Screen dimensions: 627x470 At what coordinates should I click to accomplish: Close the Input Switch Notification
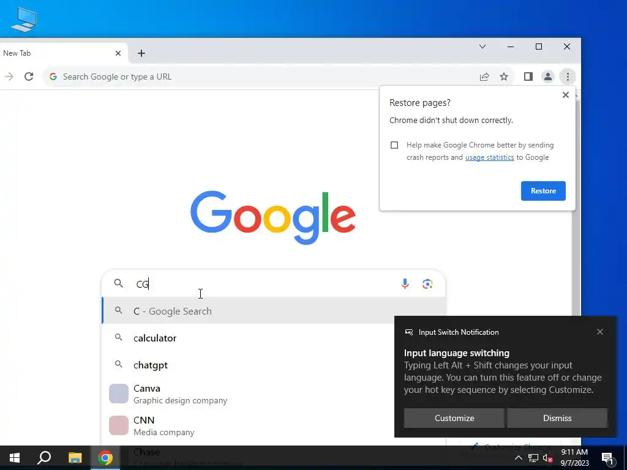click(x=600, y=332)
